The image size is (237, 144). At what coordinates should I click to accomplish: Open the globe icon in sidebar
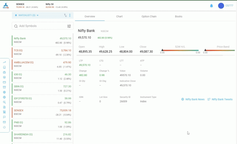click(x=4, y=97)
